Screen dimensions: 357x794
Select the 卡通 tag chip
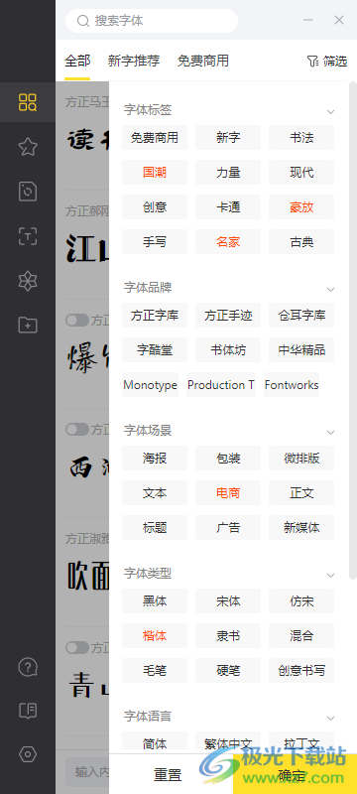(x=228, y=207)
